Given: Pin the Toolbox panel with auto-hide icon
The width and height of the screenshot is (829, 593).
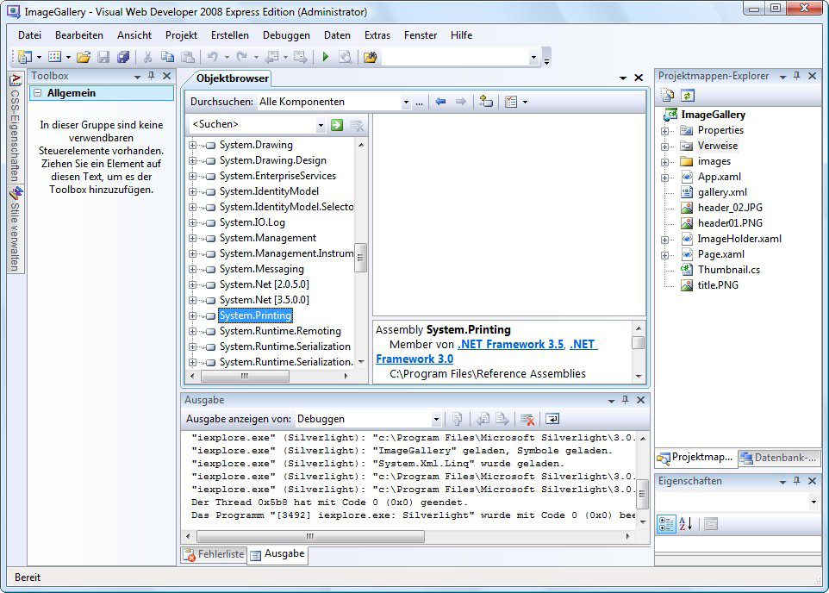Looking at the screenshot, I should pos(152,77).
